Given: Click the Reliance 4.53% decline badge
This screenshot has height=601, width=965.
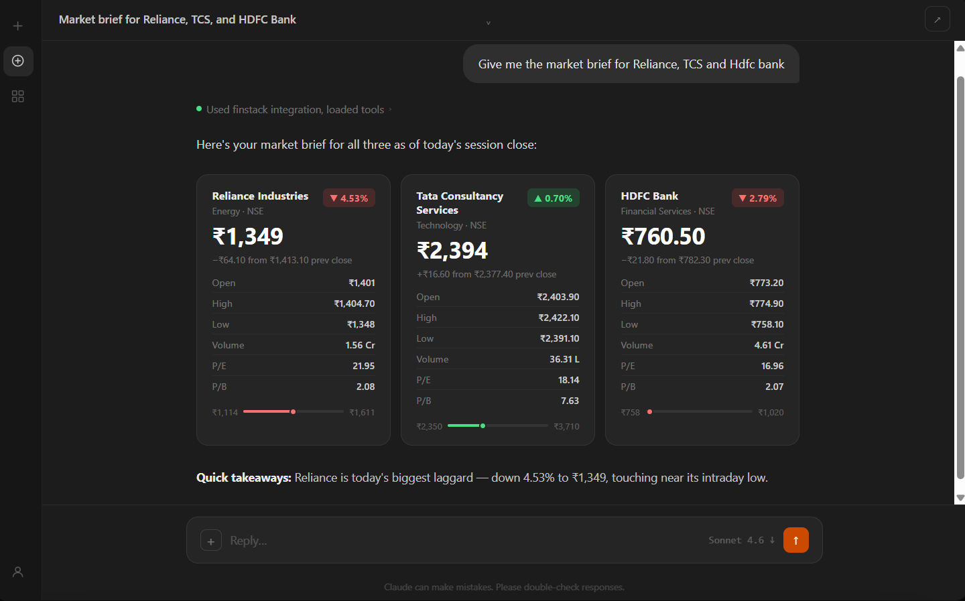Looking at the screenshot, I should click(x=348, y=198).
